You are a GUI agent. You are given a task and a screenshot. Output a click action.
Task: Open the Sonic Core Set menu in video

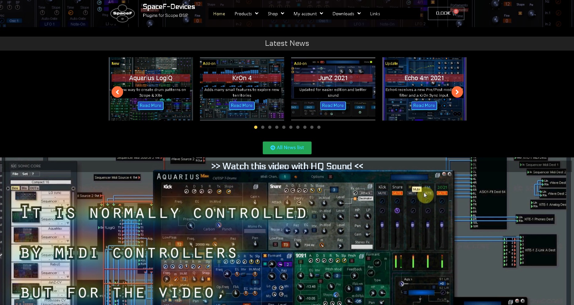25,174
